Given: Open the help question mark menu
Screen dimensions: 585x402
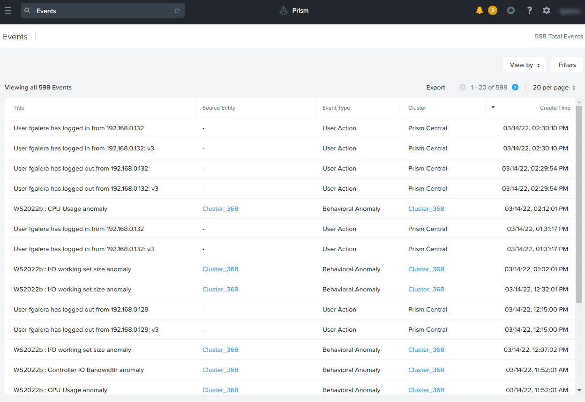Looking at the screenshot, I should click(529, 10).
